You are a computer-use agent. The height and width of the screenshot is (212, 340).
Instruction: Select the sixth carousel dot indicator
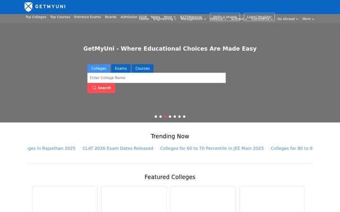[179, 117]
